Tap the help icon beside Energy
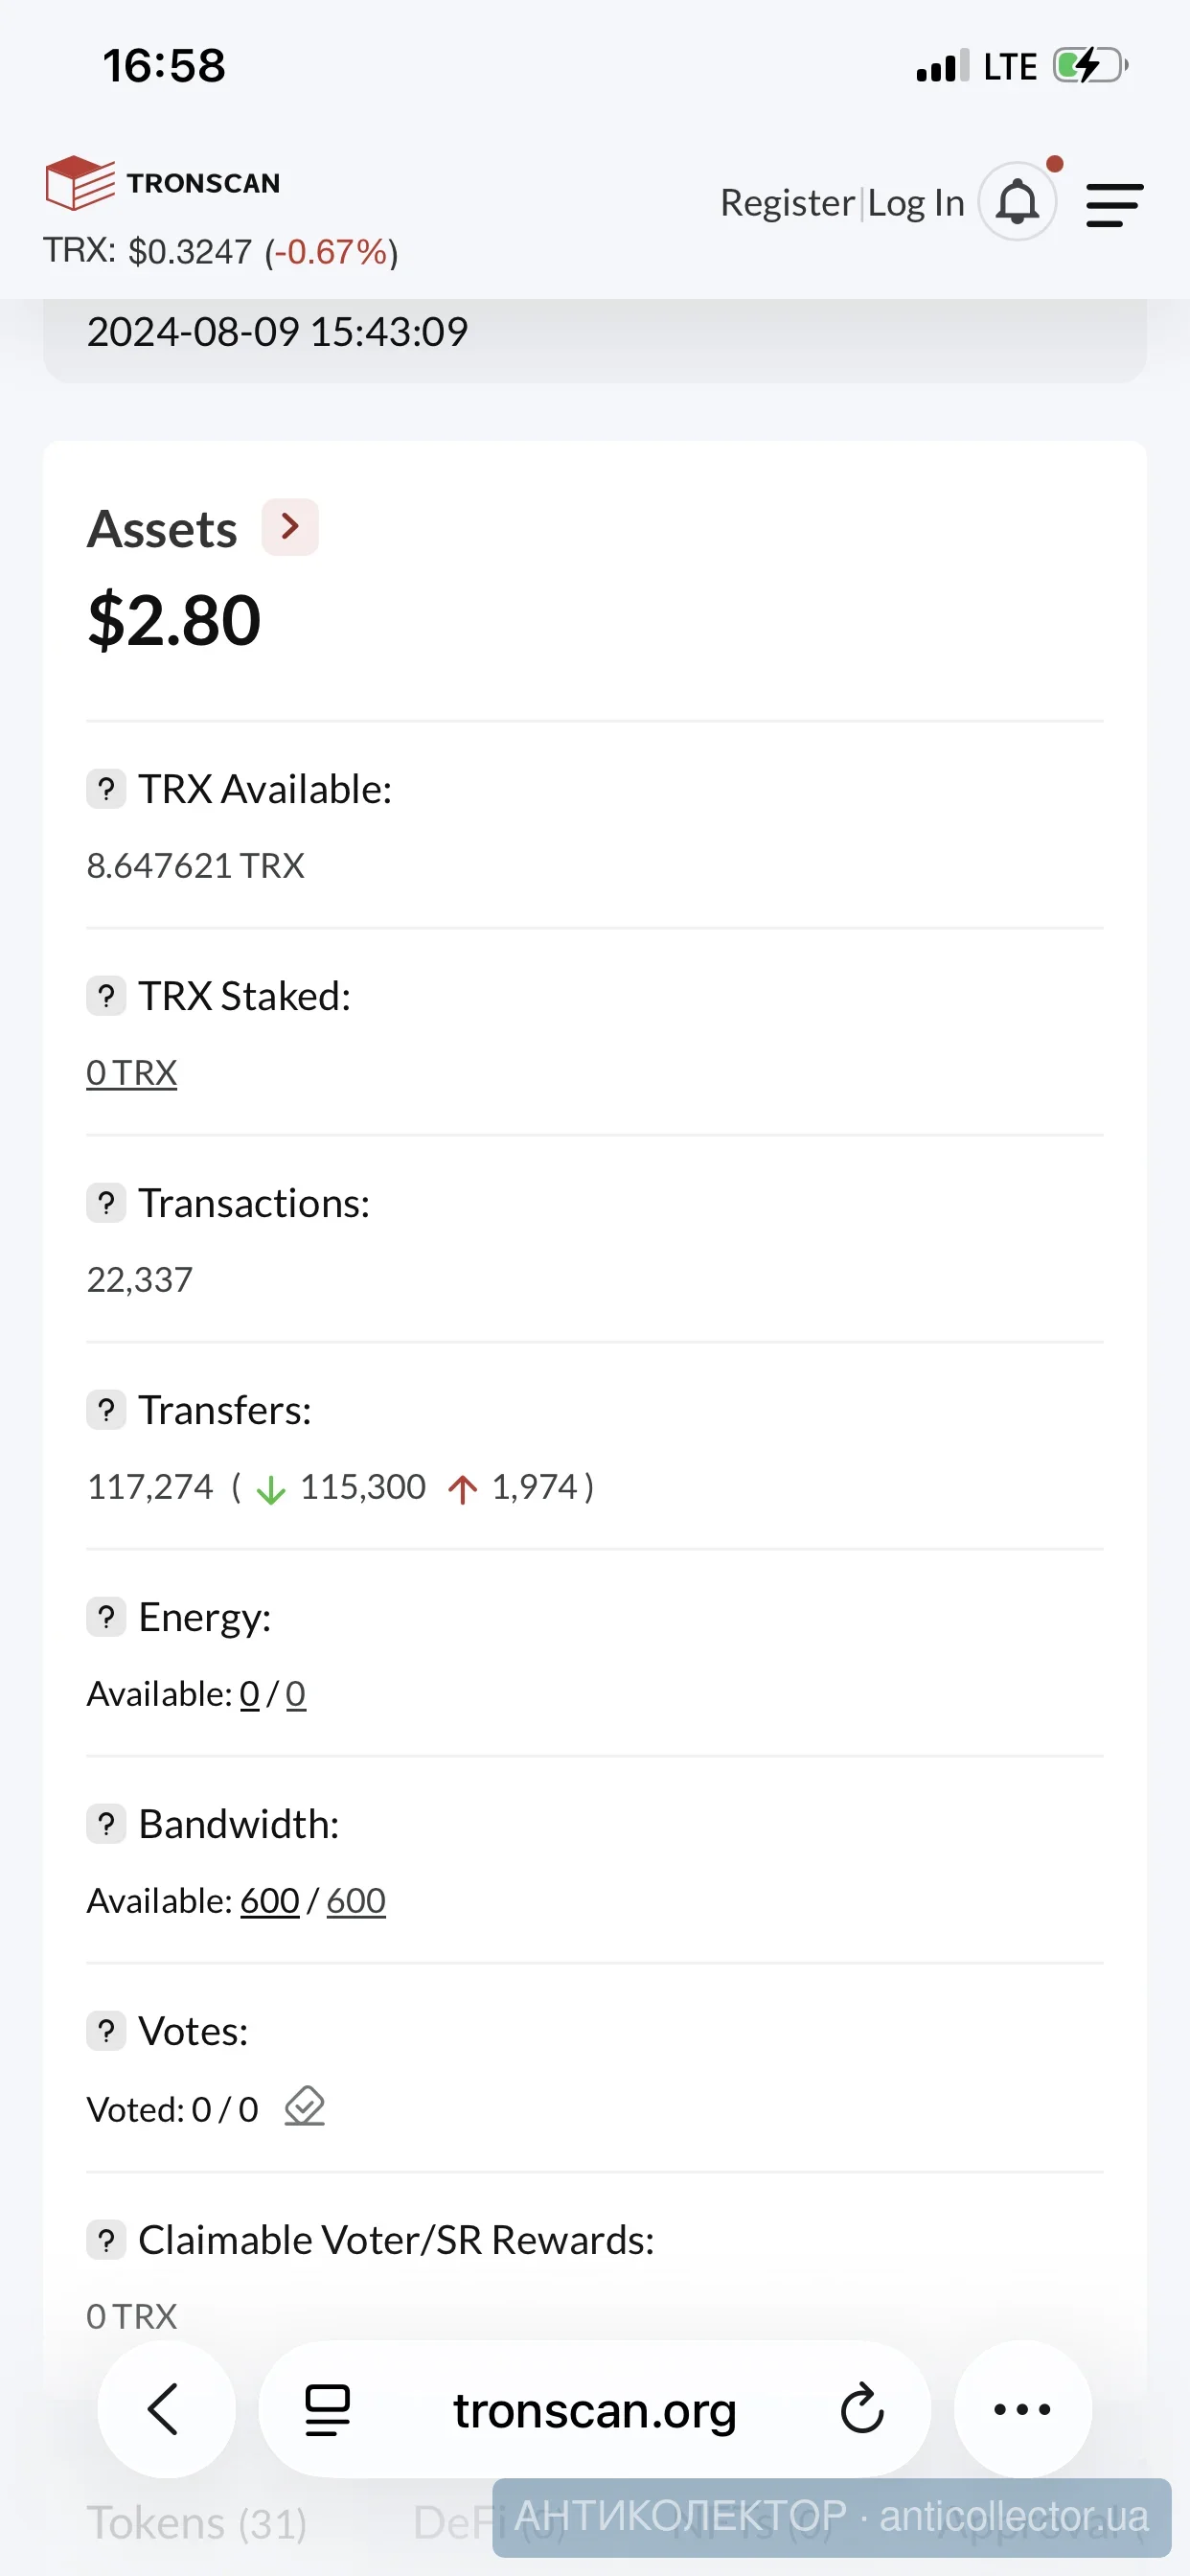Viewport: 1190px width, 2576px height. click(x=106, y=1617)
